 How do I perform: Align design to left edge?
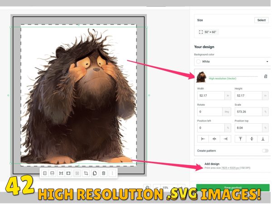[203, 139]
